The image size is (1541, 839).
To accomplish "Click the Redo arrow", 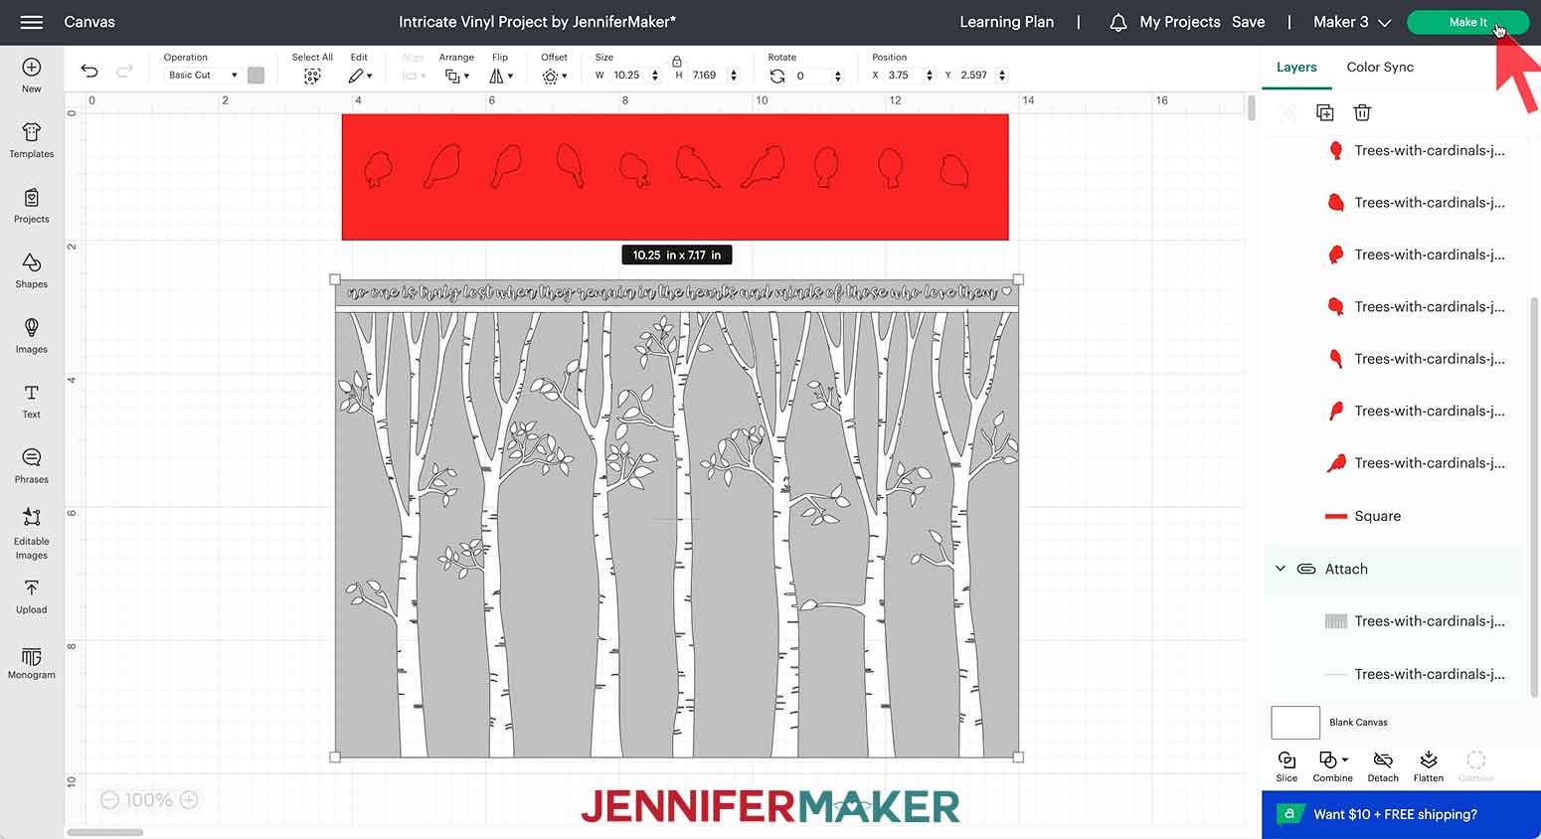I will (124, 71).
